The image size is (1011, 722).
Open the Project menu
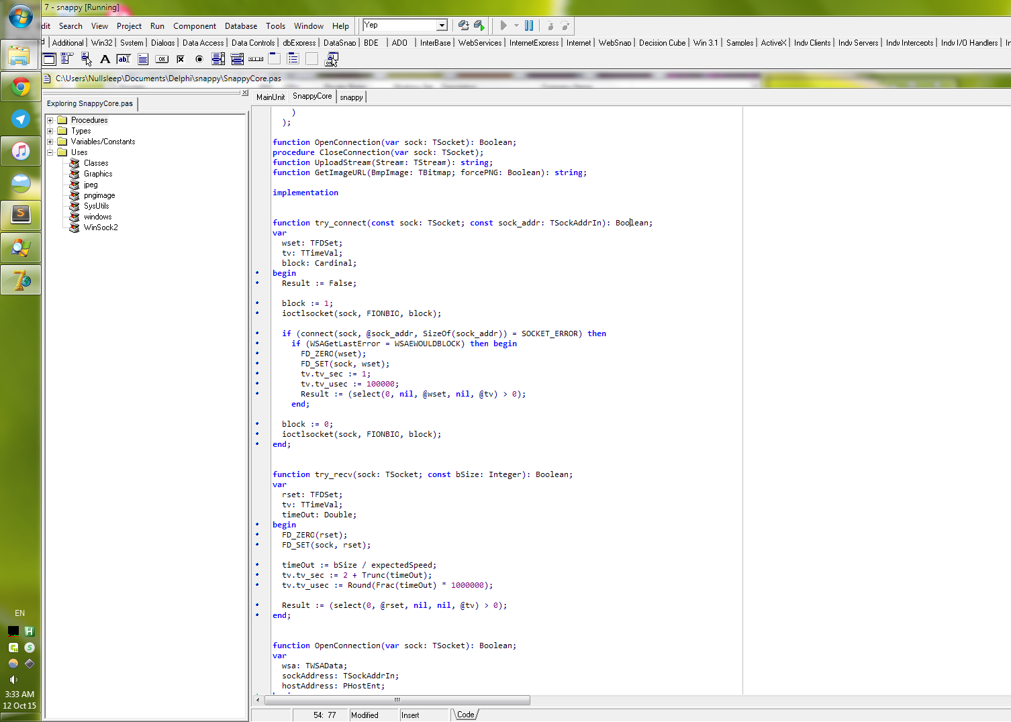tap(129, 26)
